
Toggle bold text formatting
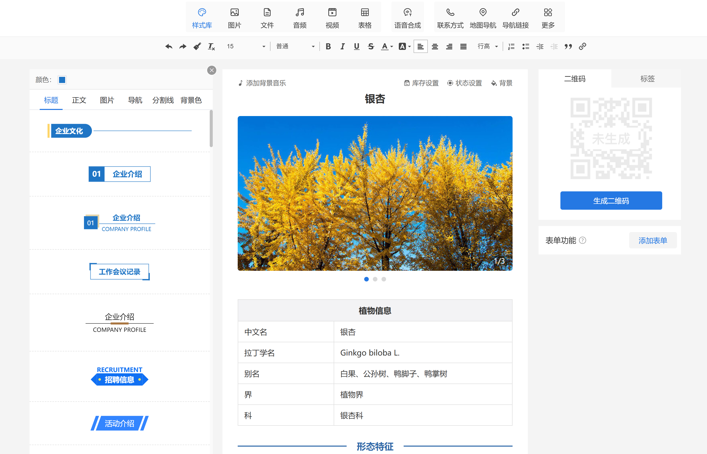pos(328,46)
